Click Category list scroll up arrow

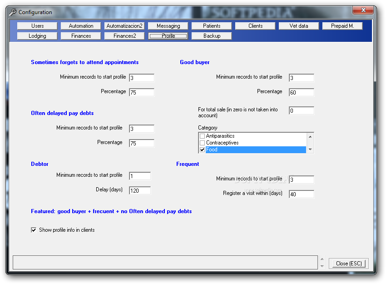[x=310, y=136]
